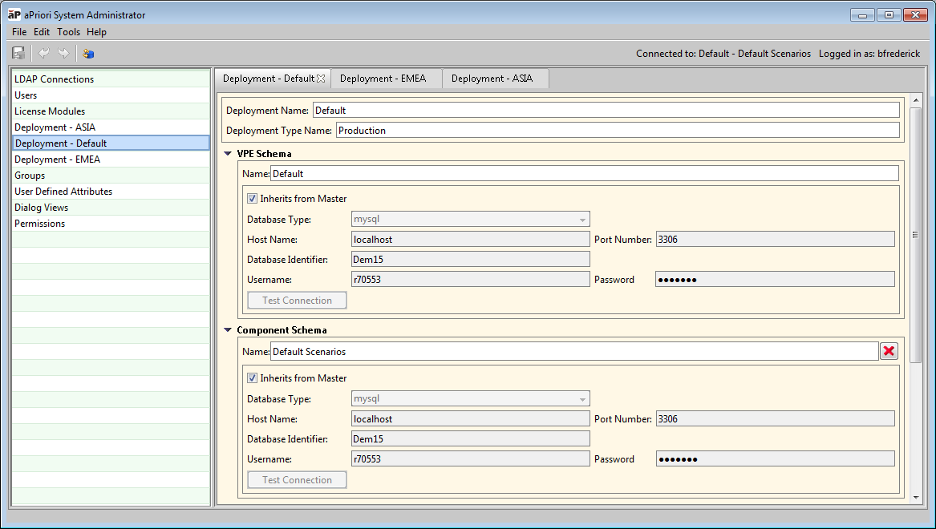Click VPE Schema Database Identifier field
The height and width of the screenshot is (529, 936).
(470, 259)
